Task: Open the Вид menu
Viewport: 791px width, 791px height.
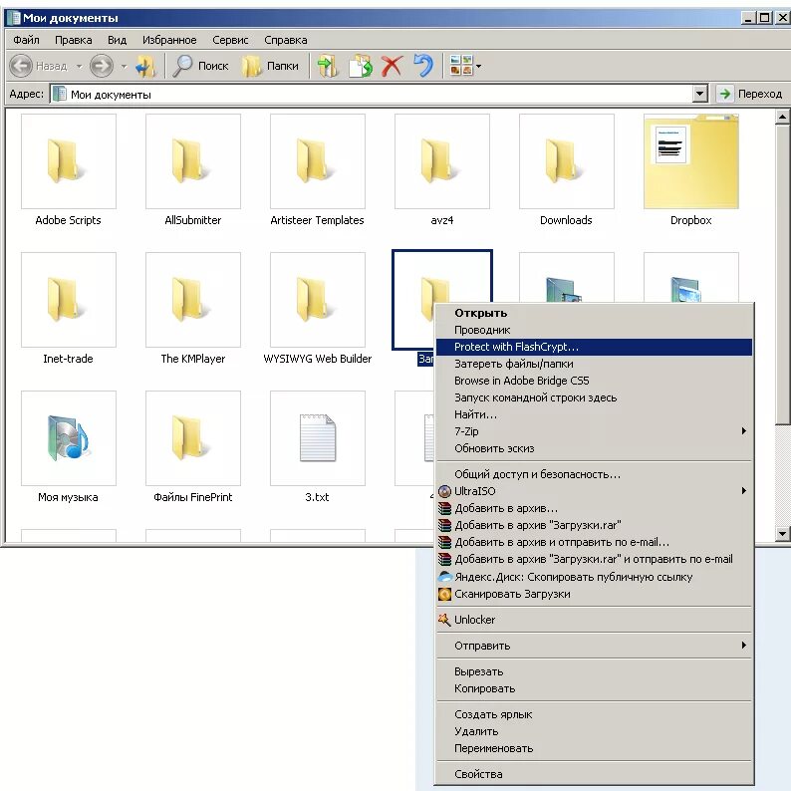Action: [x=117, y=40]
